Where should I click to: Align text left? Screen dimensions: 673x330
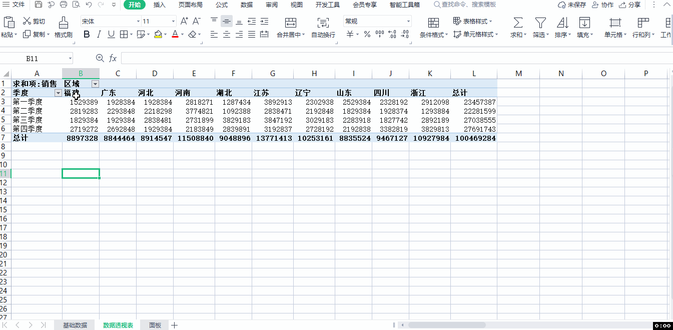[214, 35]
